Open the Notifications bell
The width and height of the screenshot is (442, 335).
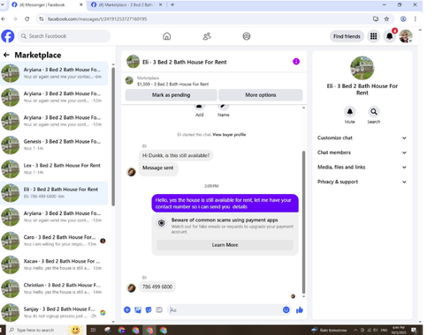(390, 36)
